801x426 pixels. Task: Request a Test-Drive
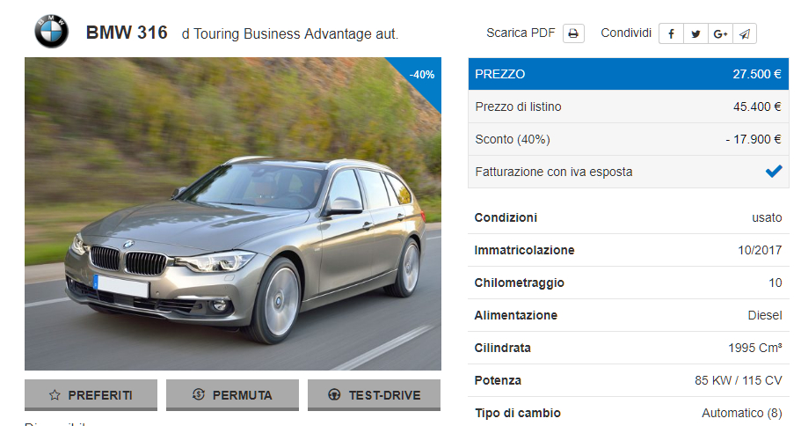(x=374, y=395)
